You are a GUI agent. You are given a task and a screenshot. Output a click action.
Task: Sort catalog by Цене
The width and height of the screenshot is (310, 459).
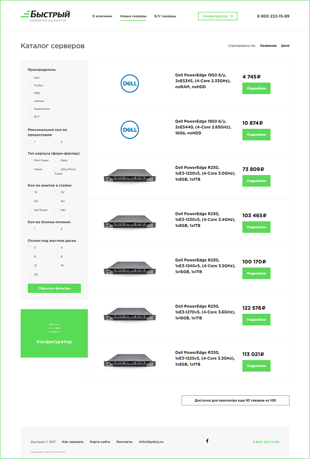coord(285,46)
